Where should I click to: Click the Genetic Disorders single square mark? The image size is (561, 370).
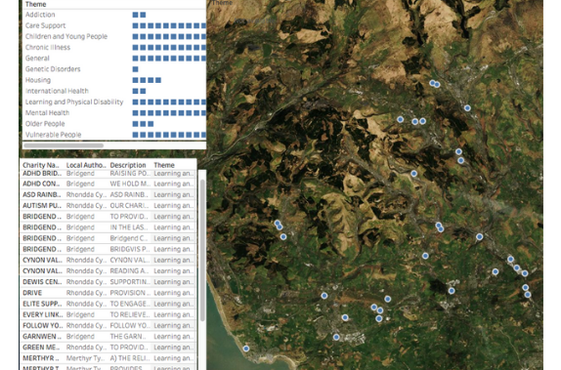[135, 69]
